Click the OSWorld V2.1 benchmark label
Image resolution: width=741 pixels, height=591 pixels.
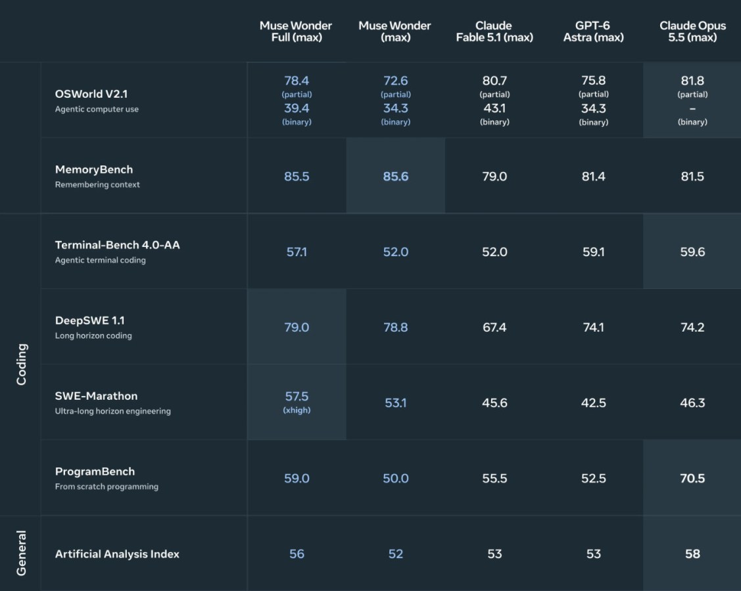(x=91, y=94)
